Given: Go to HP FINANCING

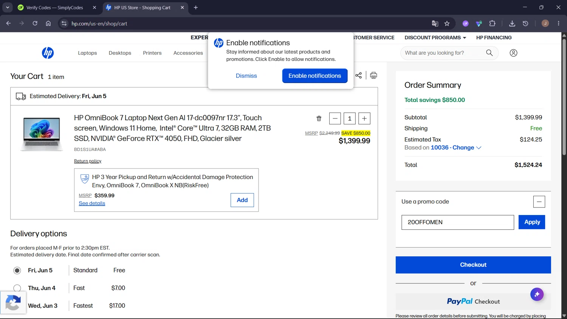Looking at the screenshot, I should (494, 37).
